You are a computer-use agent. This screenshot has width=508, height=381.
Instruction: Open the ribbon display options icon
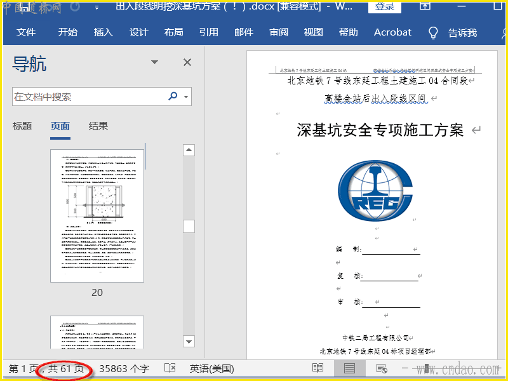[425, 6]
